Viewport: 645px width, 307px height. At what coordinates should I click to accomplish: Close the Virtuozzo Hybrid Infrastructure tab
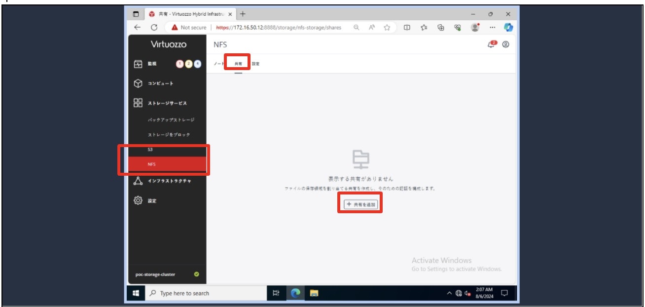click(x=230, y=14)
